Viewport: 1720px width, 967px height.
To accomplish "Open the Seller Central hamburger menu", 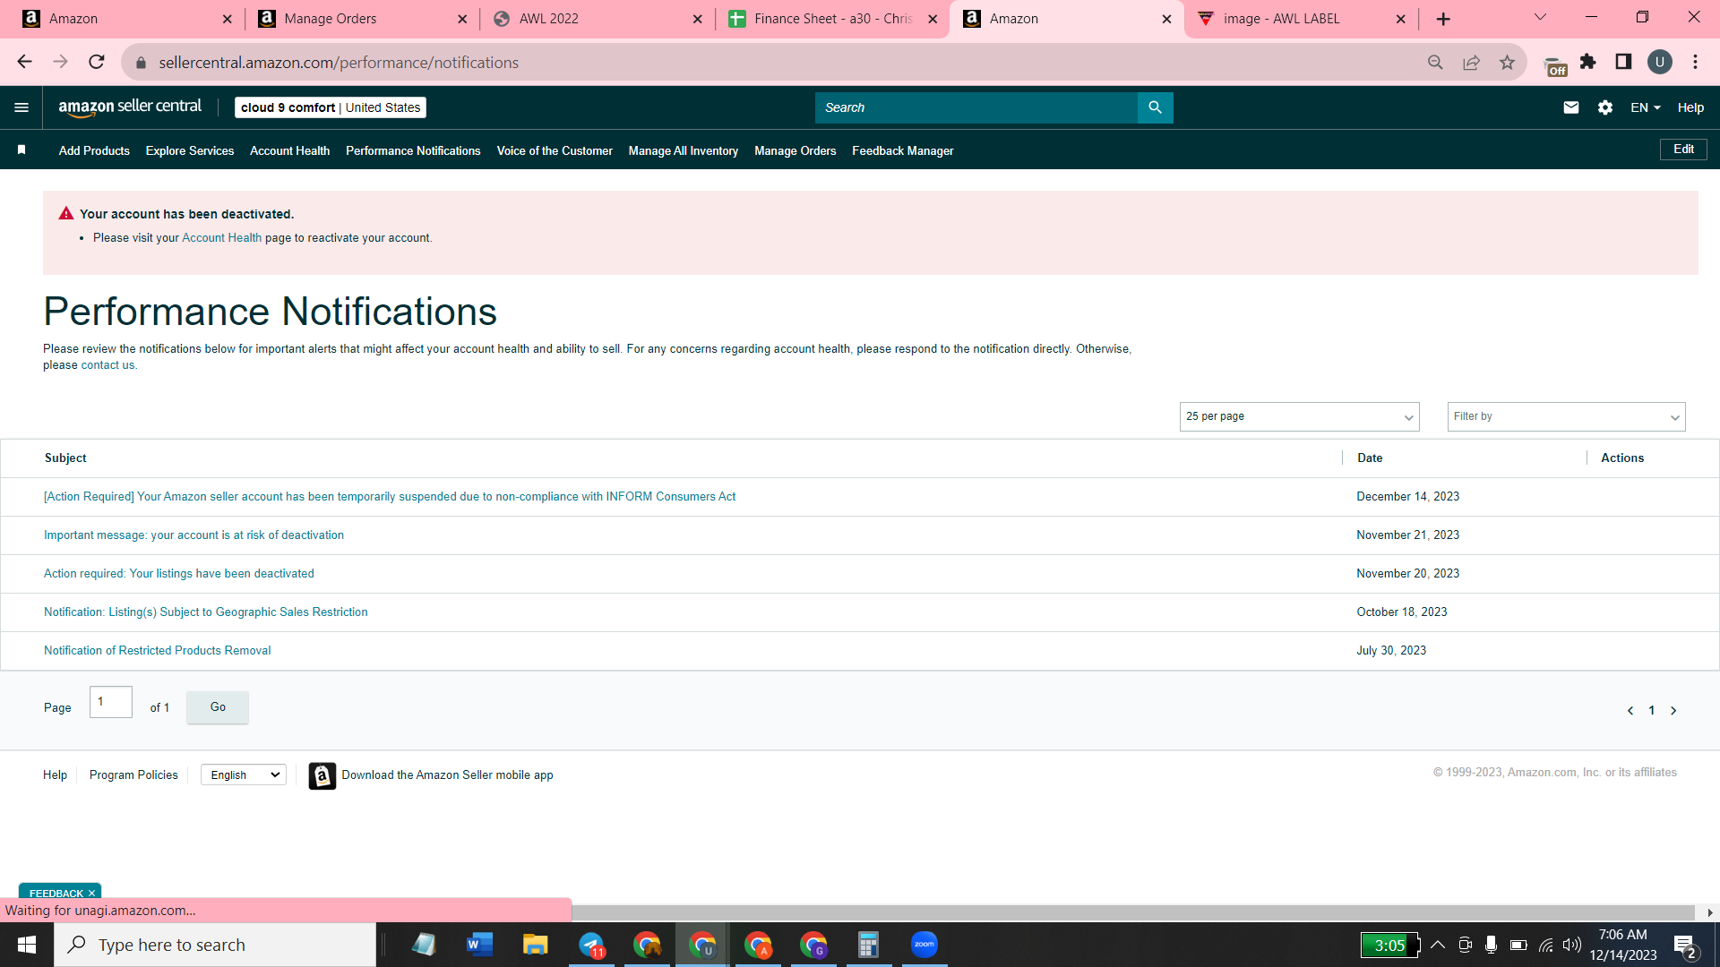I will click(21, 107).
